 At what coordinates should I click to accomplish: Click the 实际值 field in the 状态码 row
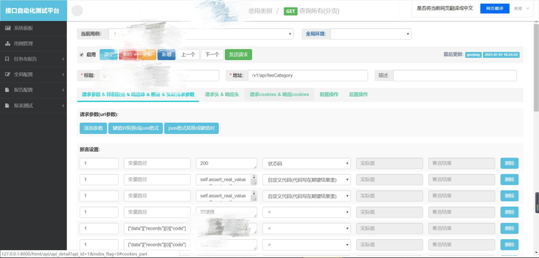389,164
